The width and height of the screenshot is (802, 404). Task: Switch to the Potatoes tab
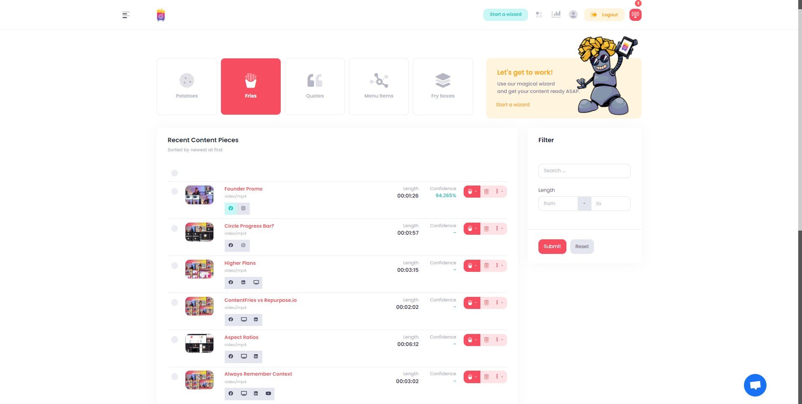click(x=187, y=86)
